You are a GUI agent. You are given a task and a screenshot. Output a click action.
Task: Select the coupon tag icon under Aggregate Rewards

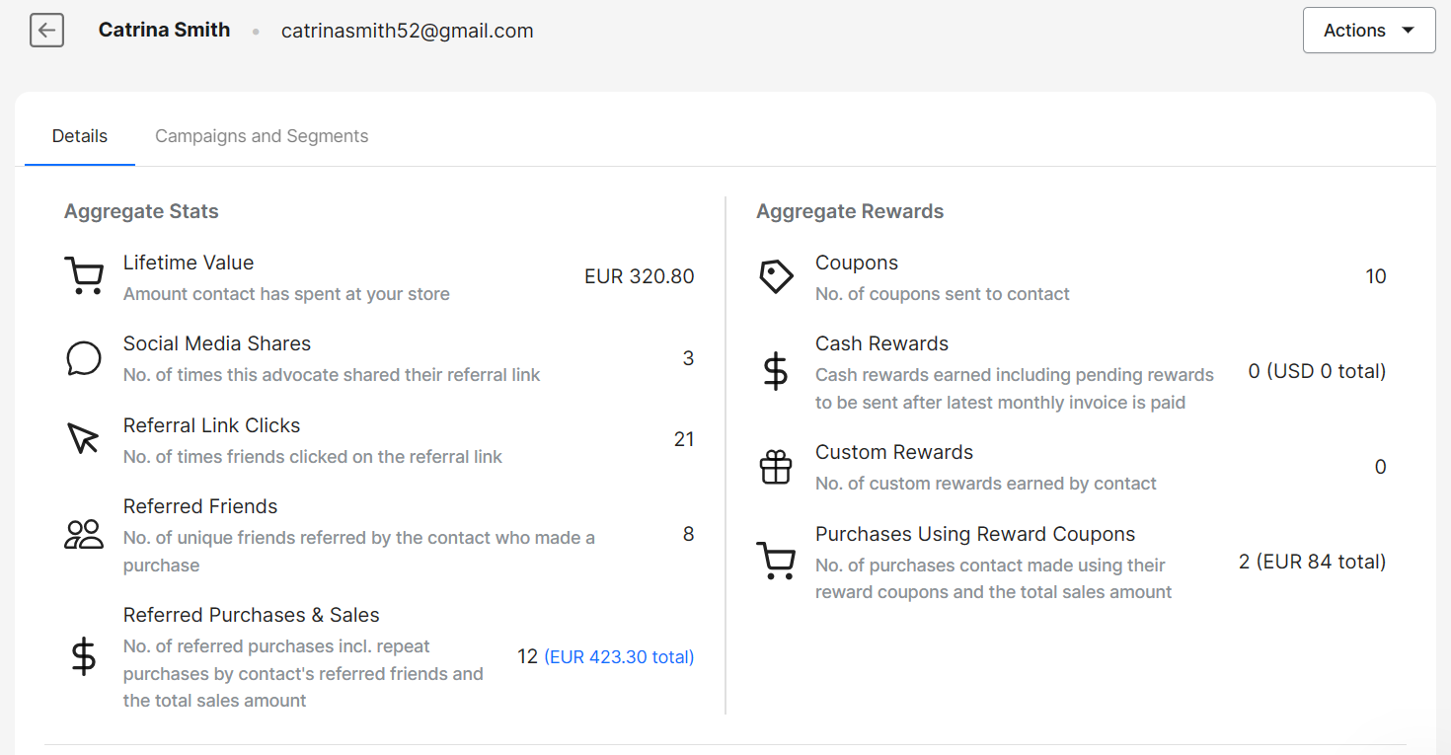[776, 276]
